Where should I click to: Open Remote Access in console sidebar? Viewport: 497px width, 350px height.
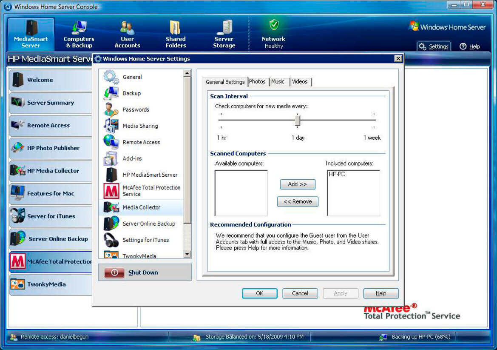click(x=51, y=125)
